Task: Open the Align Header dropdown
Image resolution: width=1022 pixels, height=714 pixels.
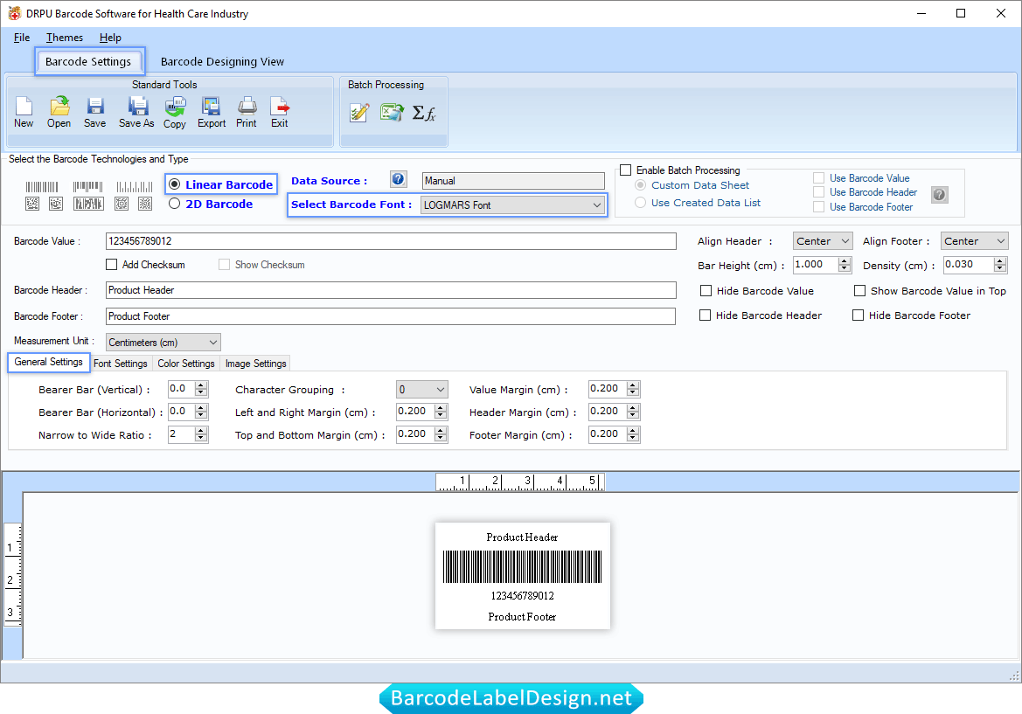Action: click(x=823, y=241)
